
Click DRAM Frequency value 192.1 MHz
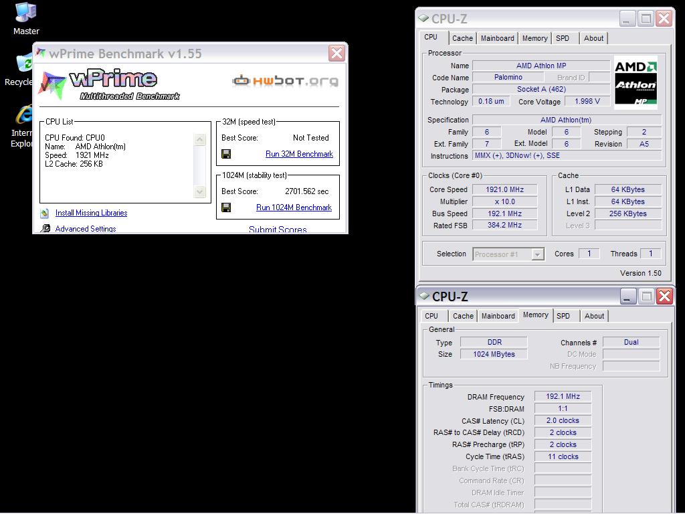pyautogui.click(x=563, y=396)
